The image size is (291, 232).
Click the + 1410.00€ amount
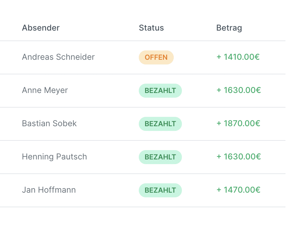click(238, 57)
